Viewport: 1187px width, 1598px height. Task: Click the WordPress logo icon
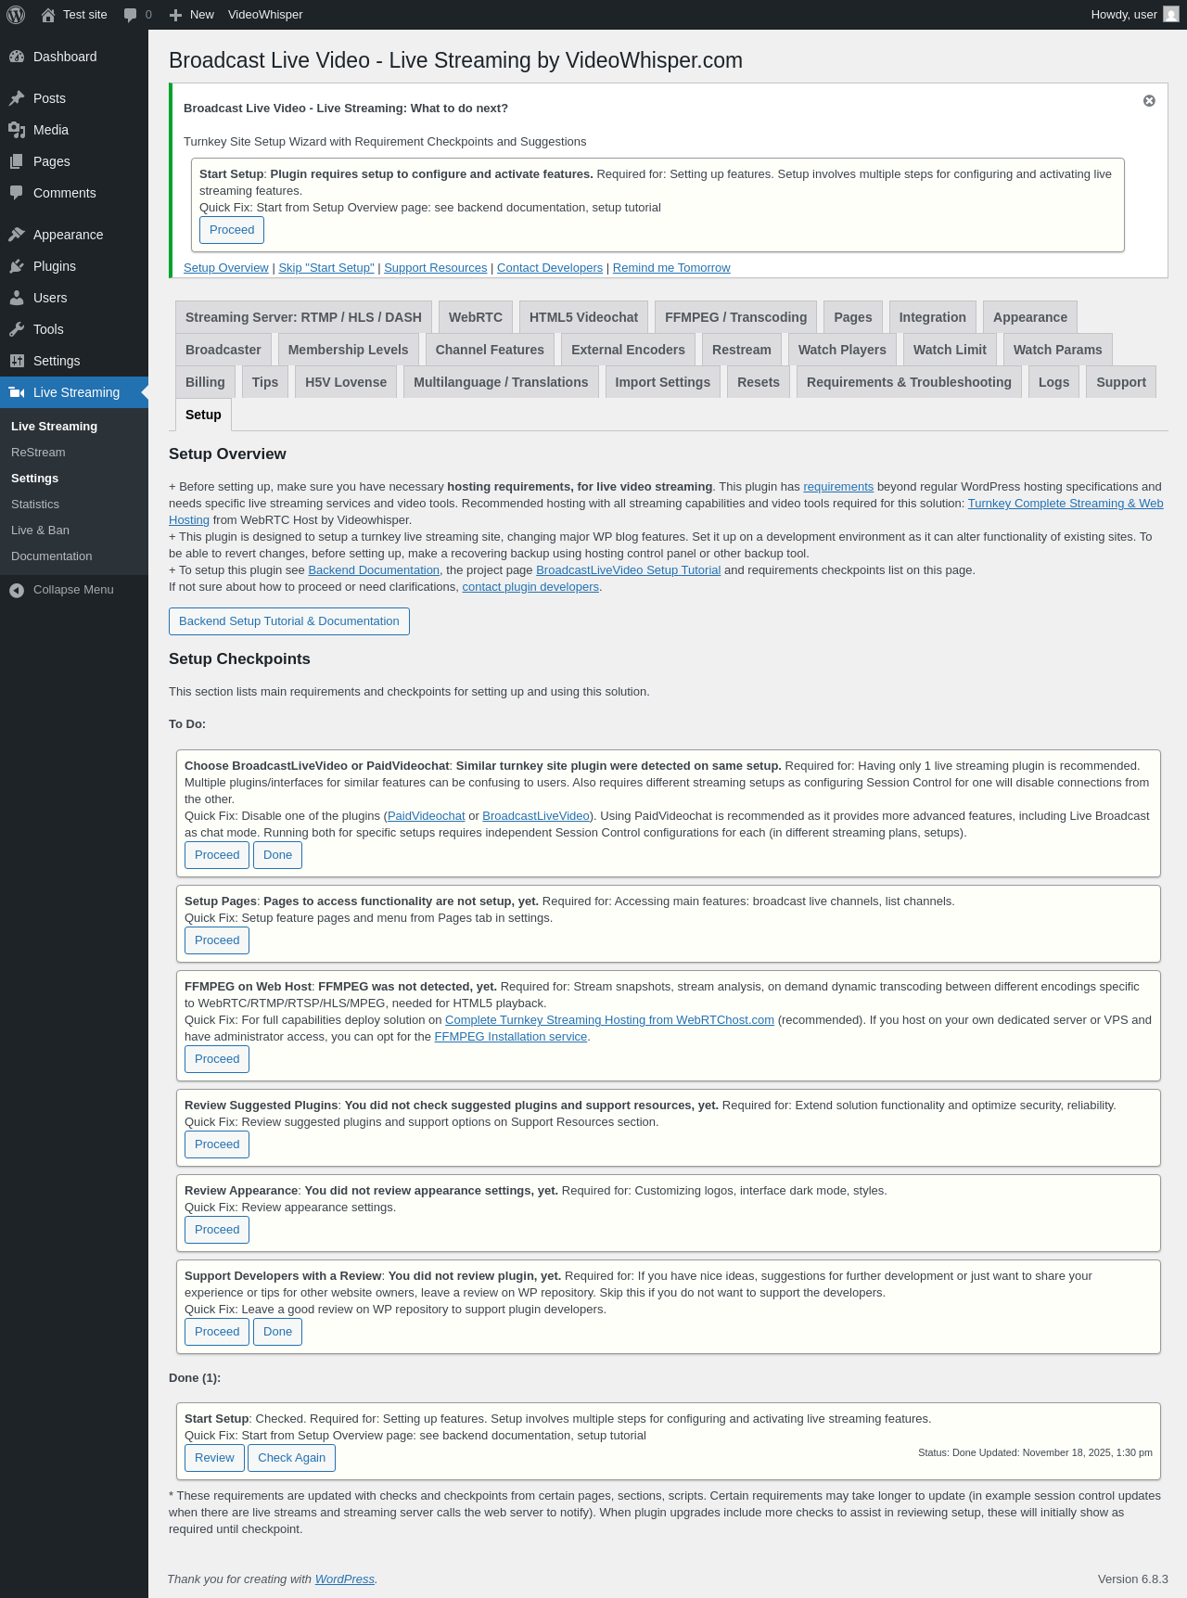(16, 15)
